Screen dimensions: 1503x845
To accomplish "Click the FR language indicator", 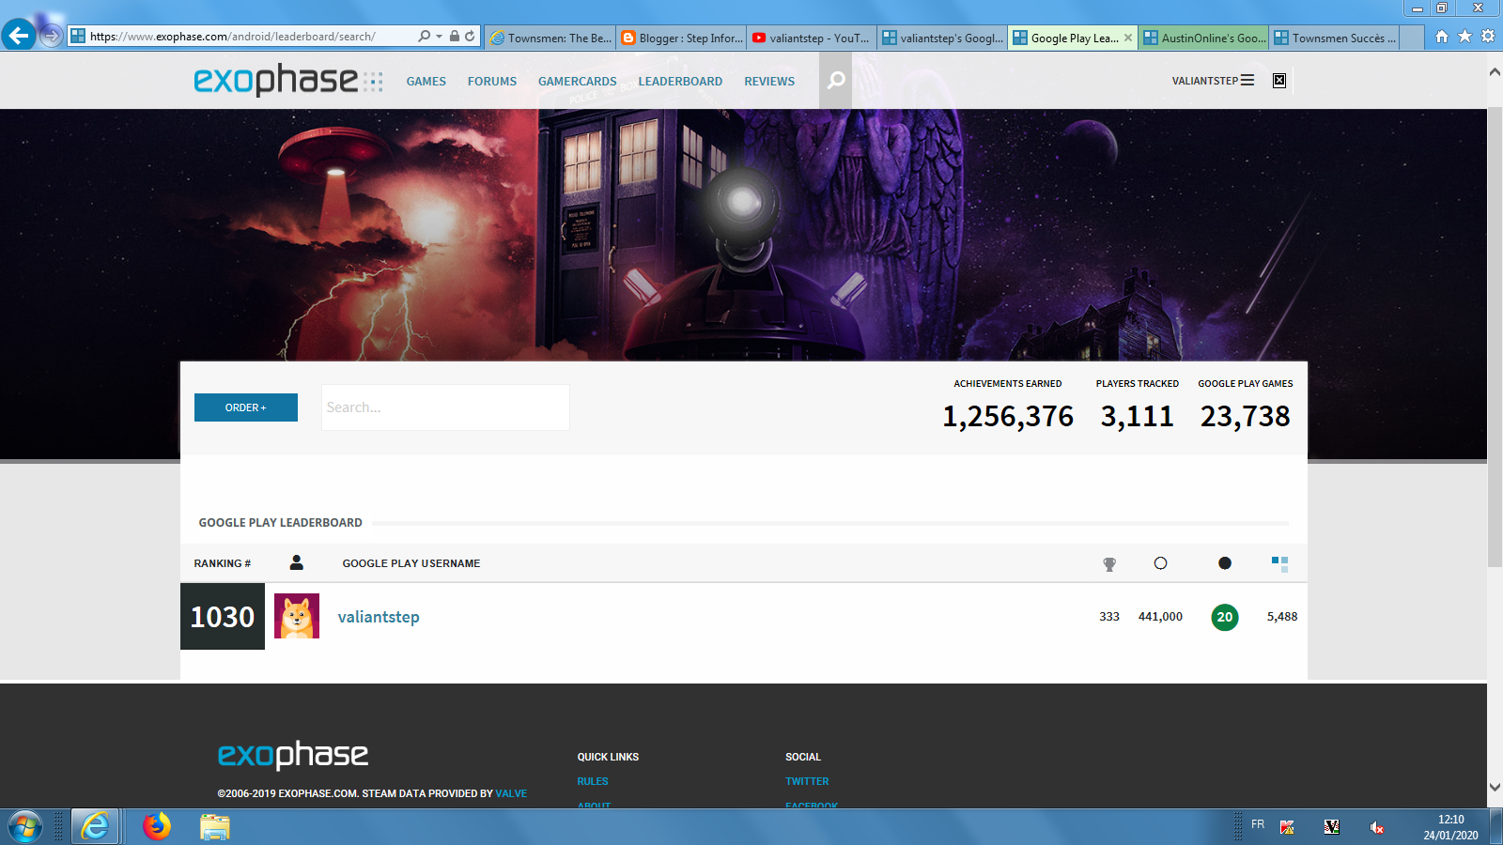I will click(1258, 824).
